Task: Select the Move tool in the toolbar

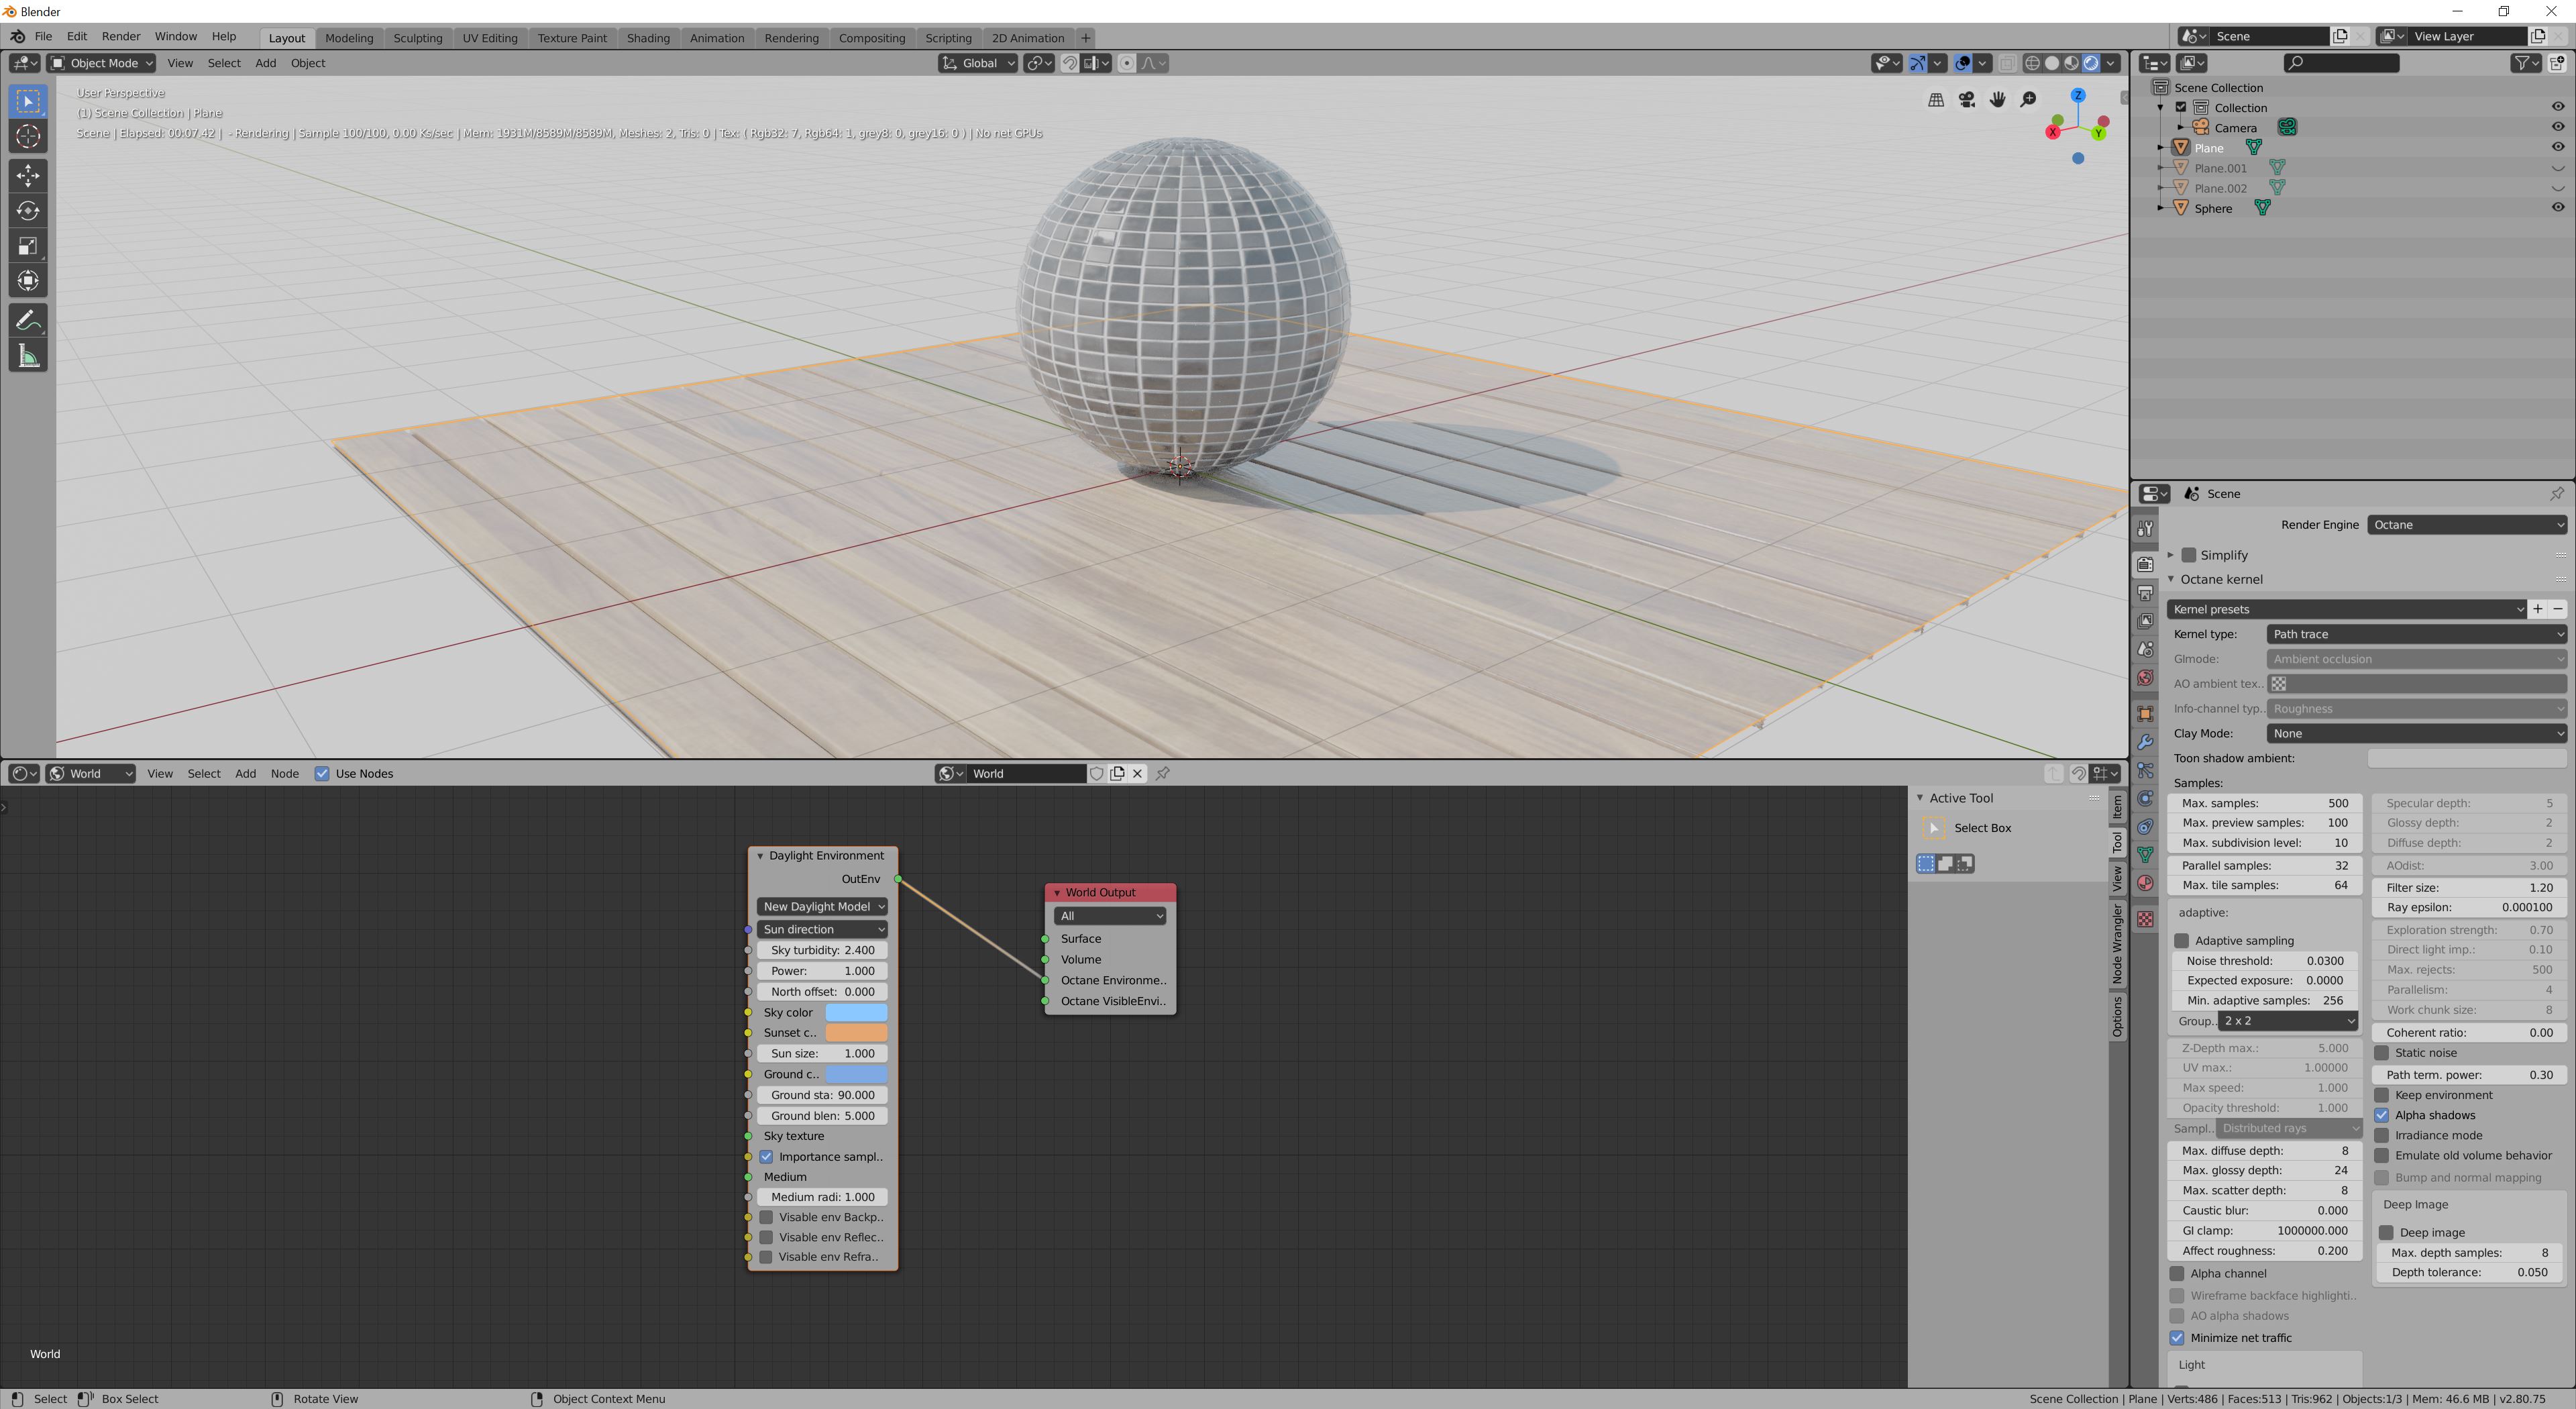Action: (x=28, y=175)
